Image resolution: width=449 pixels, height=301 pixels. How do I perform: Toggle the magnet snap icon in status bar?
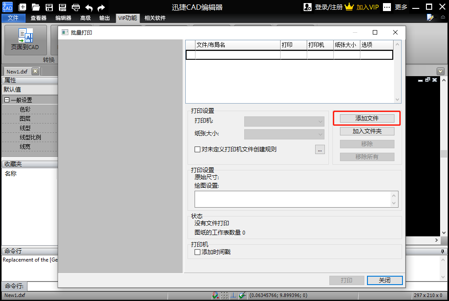click(x=215, y=295)
